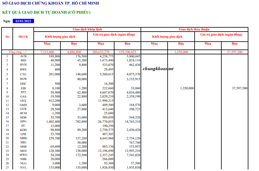Click the Tổng cộng total row label
This screenshot has width=259, height=171.
pos(18,52)
